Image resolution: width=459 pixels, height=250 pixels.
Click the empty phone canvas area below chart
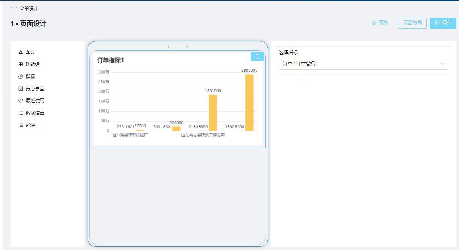178,194
